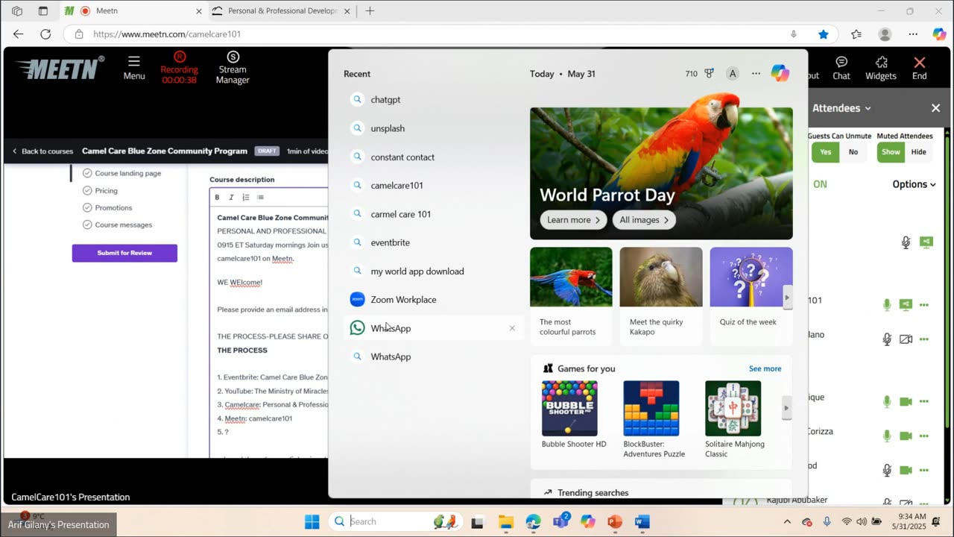Insert bulleted list in course description
Screen dimensions: 954x537
pyautogui.click(x=260, y=197)
